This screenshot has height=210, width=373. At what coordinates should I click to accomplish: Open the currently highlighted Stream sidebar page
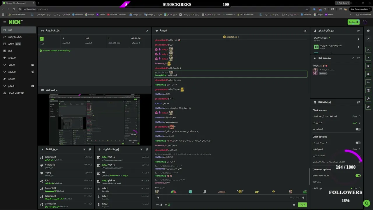point(18,30)
